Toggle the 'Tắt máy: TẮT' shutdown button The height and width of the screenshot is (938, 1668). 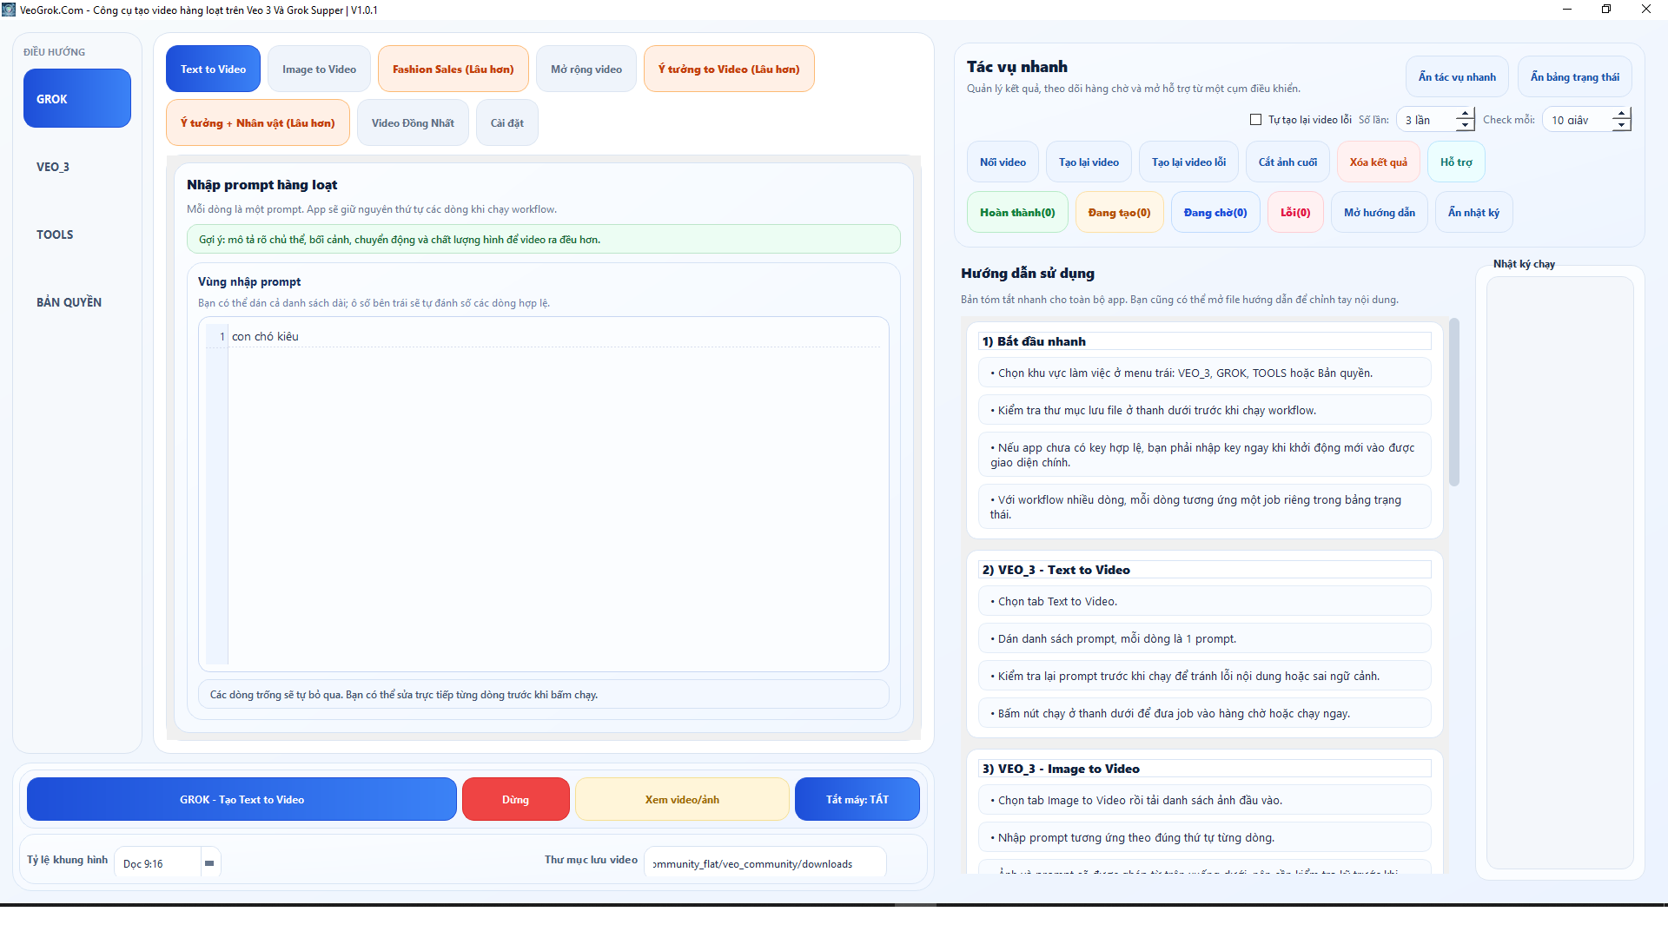pos(857,799)
